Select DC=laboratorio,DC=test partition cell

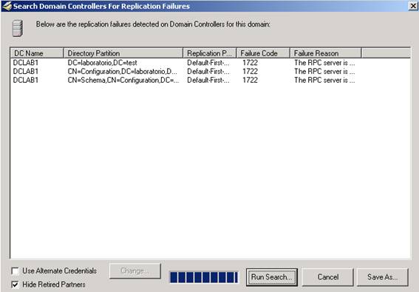(x=102, y=63)
